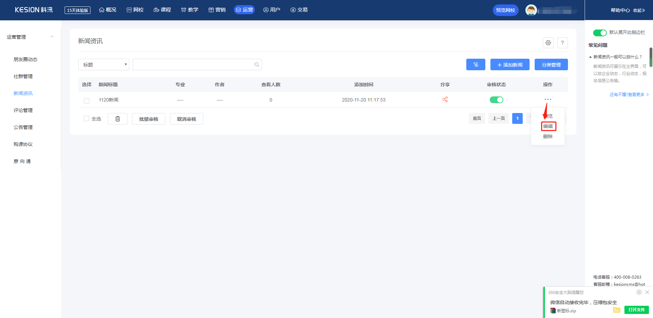Click the search magnifier icon
653x318 pixels.
point(257,64)
